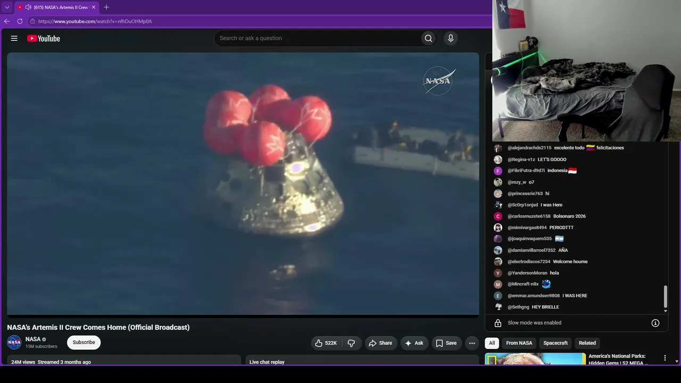Click avatar of @emmar.amundsen9808
This screenshot has height=383, width=681.
(x=498, y=296)
